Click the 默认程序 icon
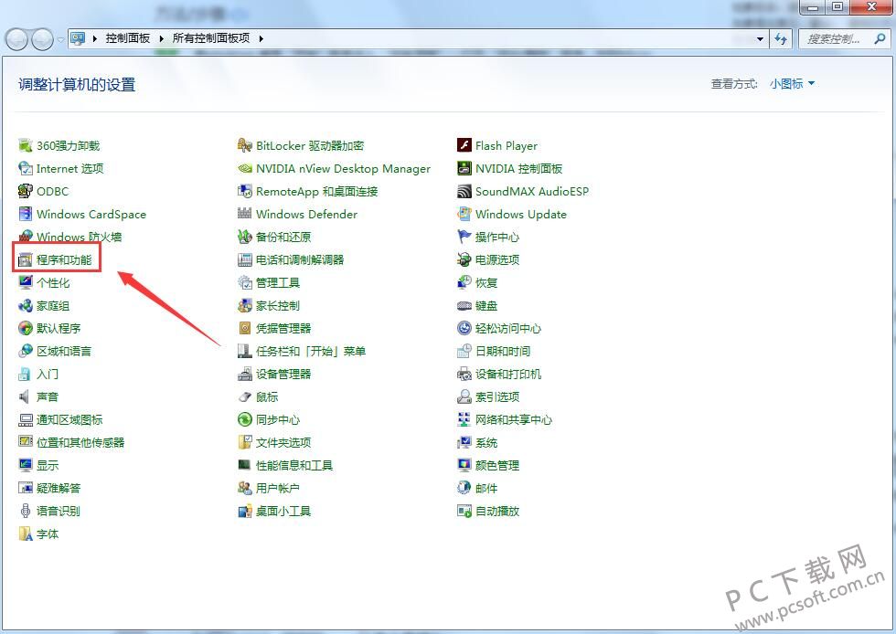This screenshot has height=634, width=896. tap(26, 329)
